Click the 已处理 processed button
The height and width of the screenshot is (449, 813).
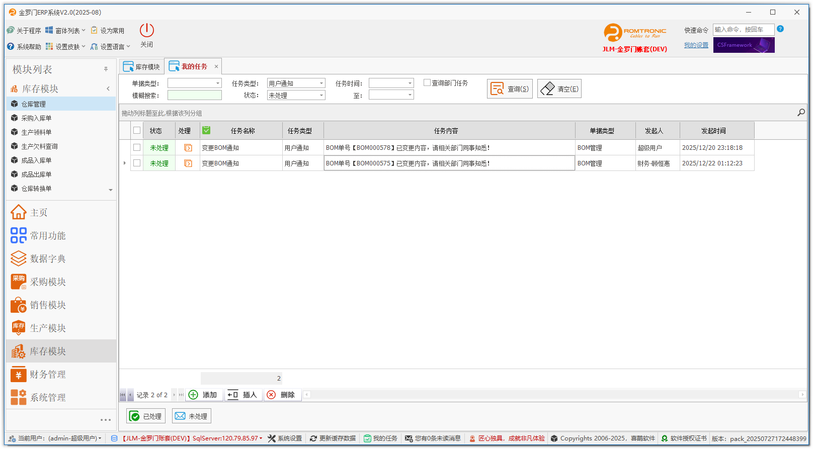pos(146,416)
